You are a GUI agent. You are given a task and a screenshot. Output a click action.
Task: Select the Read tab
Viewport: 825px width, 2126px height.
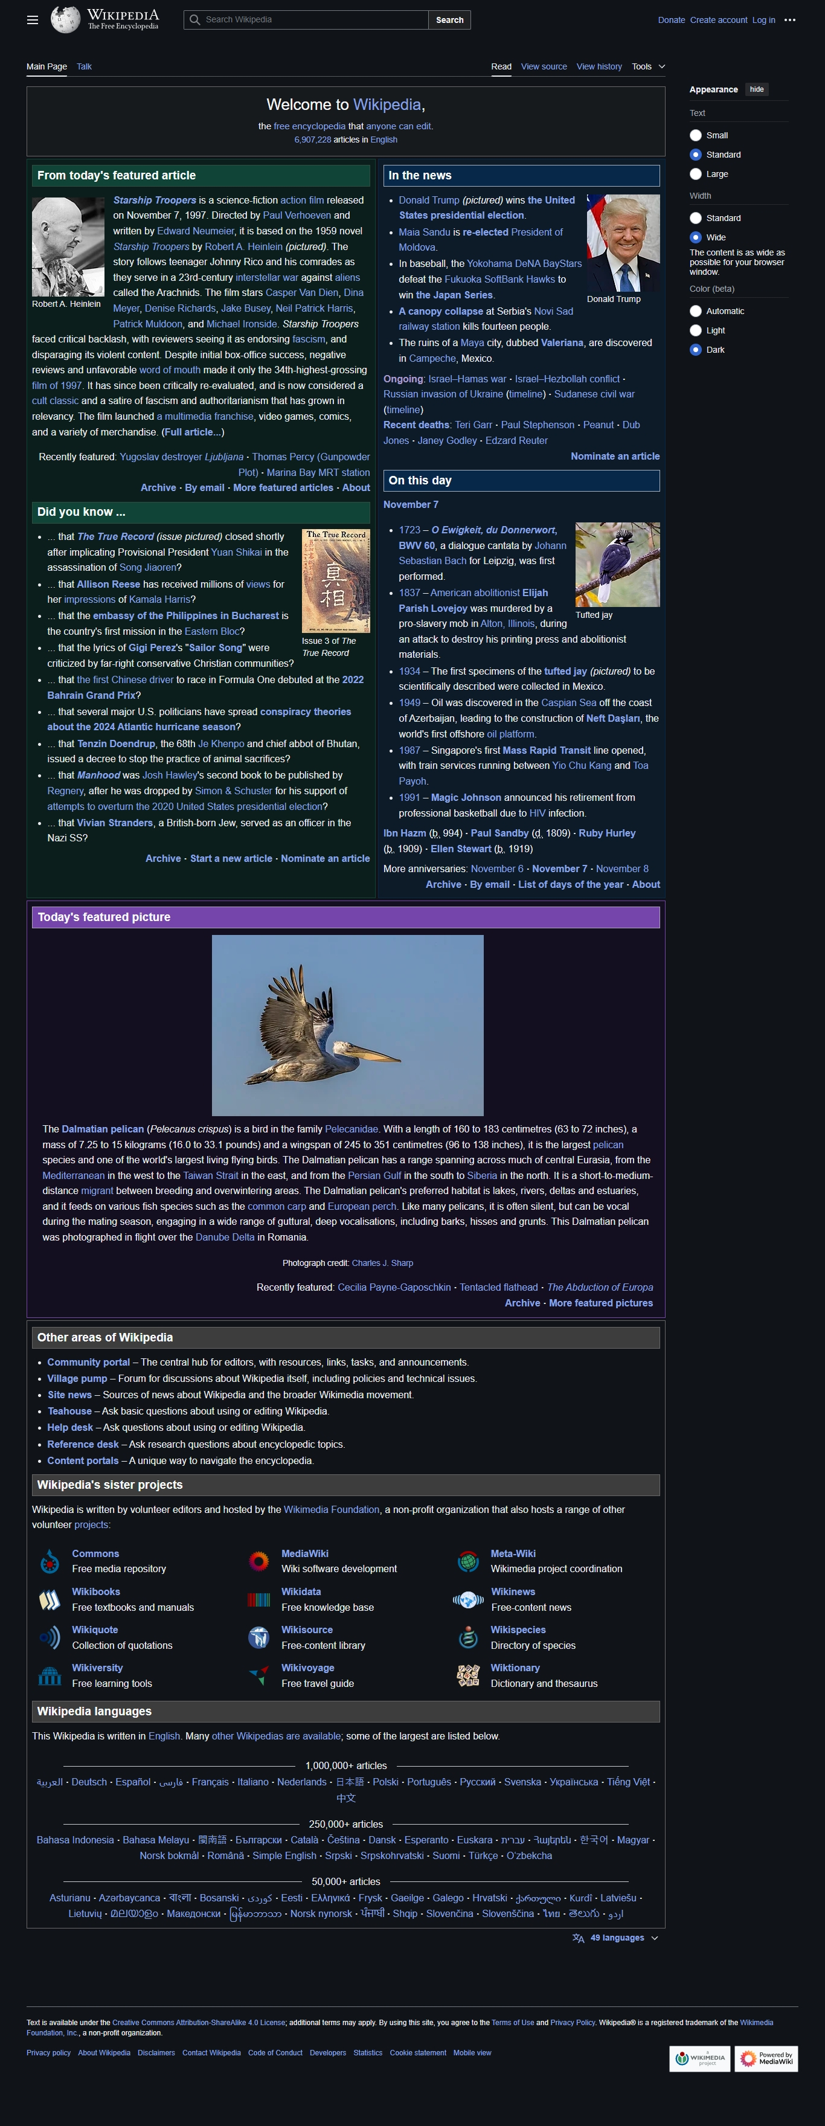pos(502,67)
